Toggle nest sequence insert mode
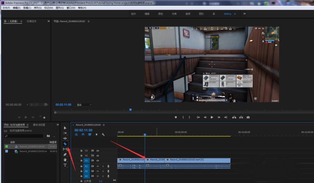 click(x=76, y=135)
